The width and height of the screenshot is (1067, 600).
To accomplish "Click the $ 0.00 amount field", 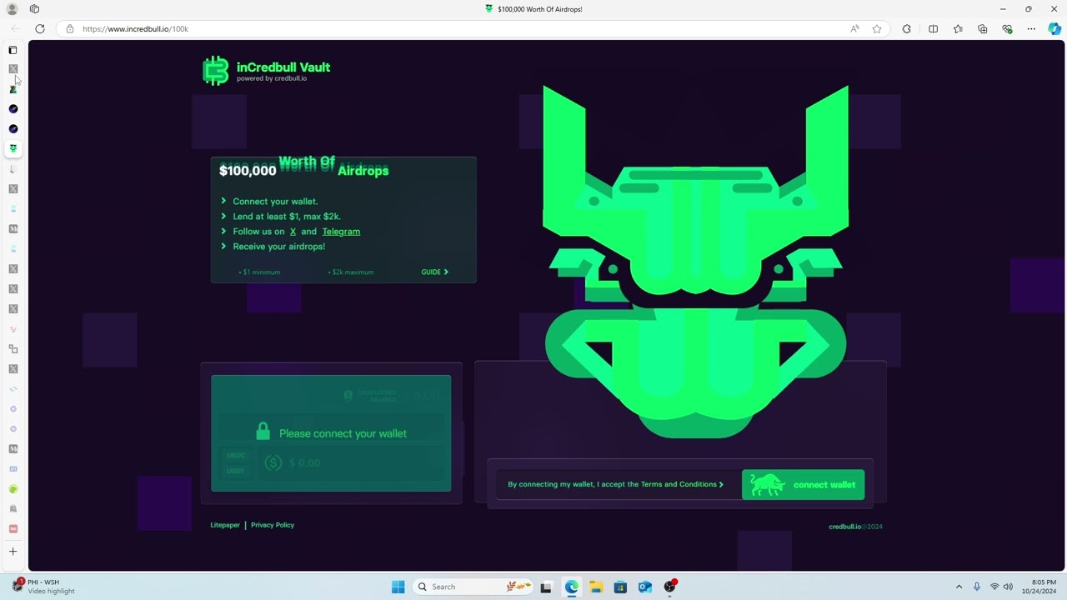I will (x=350, y=462).
